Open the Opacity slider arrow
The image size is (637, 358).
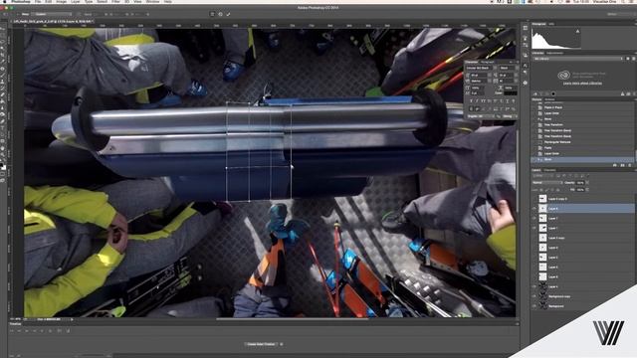pos(587,183)
